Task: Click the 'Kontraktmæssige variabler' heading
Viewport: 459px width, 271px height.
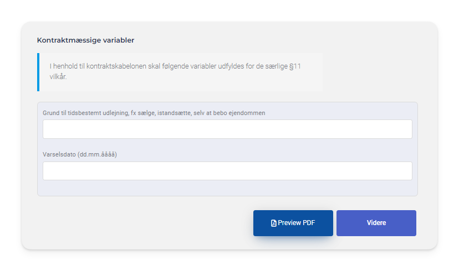Action: [85, 40]
